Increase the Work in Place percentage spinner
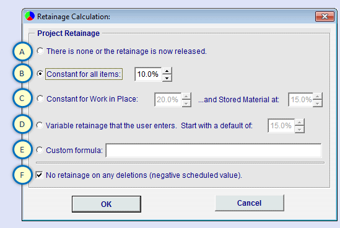Image resolution: width=340 pixels, height=228 pixels. 186,96
